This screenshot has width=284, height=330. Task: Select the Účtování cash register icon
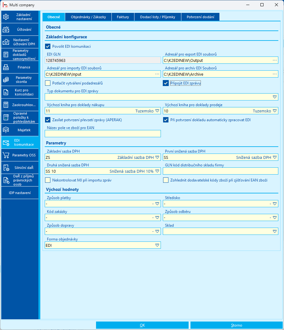[x=6, y=30]
